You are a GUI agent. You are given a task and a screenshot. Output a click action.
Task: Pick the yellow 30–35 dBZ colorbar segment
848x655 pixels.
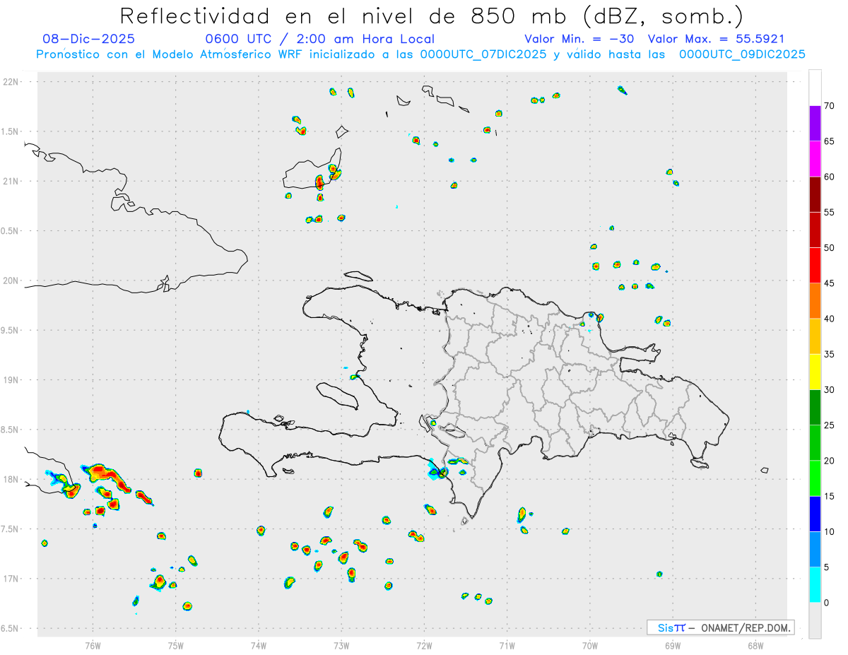click(815, 372)
